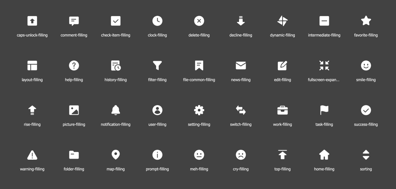Choose the top-filling arrow icon
This screenshot has height=189, width=396.
tap(282, 155)
